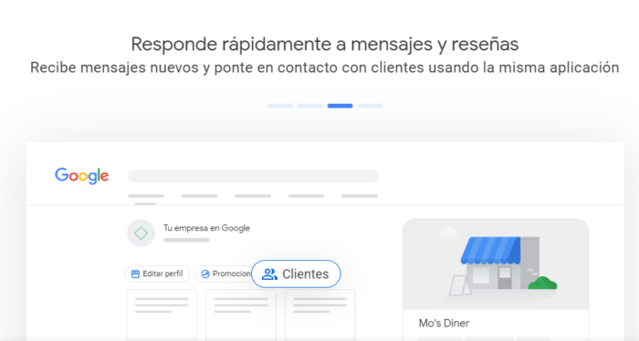Open the Clientes button
Screen dimensions: 639x341
tap(296, 274)
